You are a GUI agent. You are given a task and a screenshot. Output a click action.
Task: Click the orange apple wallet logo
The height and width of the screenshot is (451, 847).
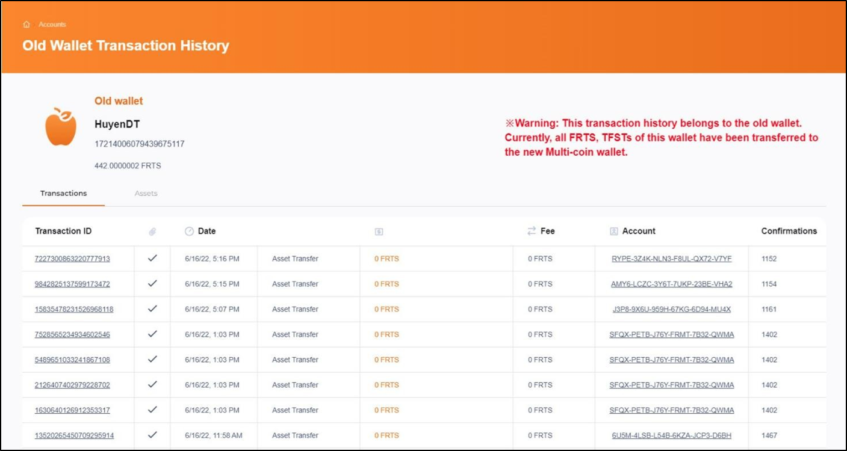pyautogui.click(x=61, y=127)
